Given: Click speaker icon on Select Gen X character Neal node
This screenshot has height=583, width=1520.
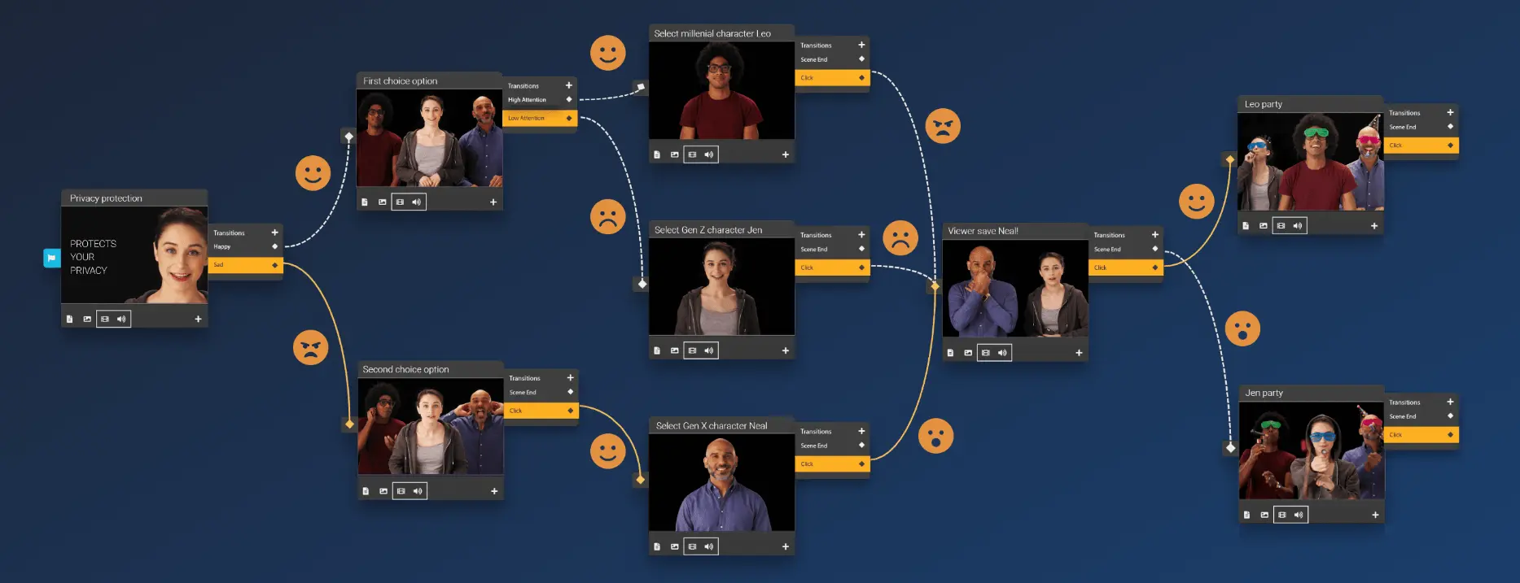Looking at the screenshot, I should click(709, 546).
